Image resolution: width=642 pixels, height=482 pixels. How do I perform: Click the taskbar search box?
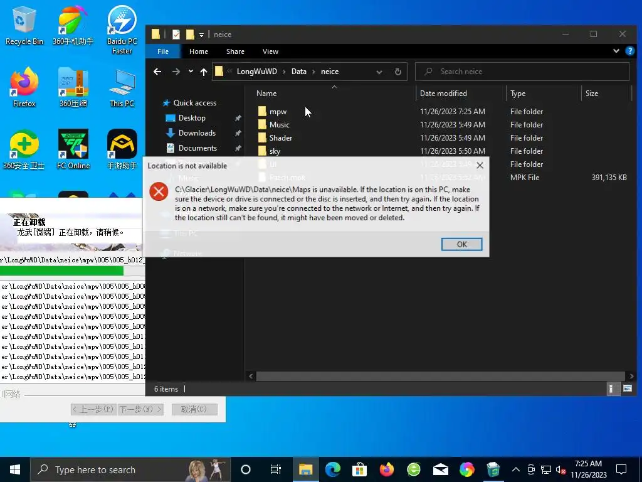click(130, 469)
